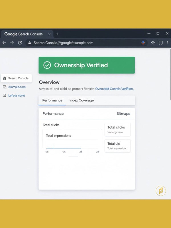The height and width of the screenshot is (228, 171).
Task: Select Search Console home in sidebar
Action: 16,78
